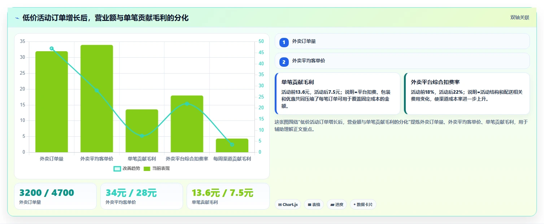Click the 13.6元 / 7.5元 stat card
This screenshot has height=224, width=544.
tap(228, 196)
